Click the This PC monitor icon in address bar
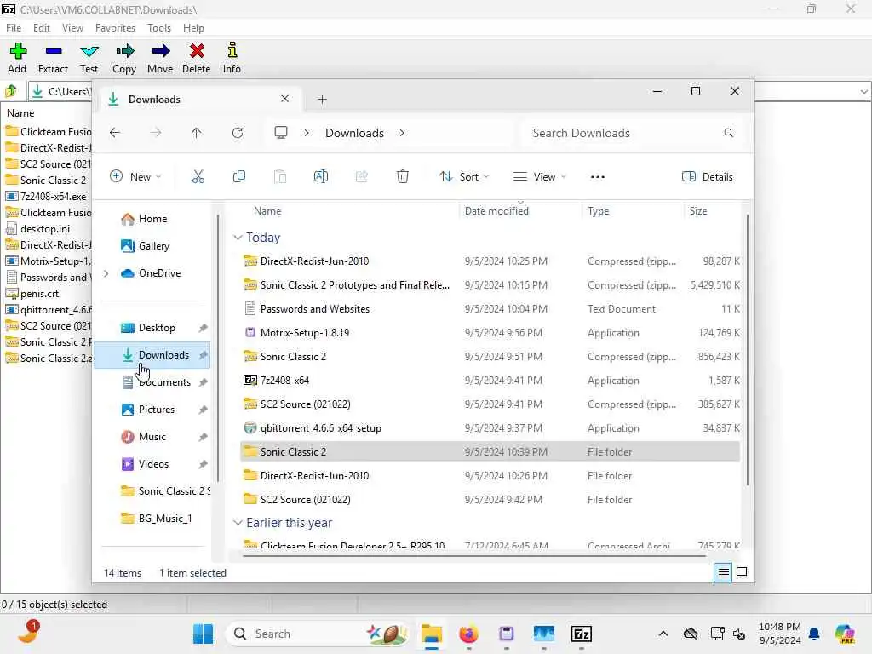The width and height of the screenshot is (872, 654). (x=281, y=133)
